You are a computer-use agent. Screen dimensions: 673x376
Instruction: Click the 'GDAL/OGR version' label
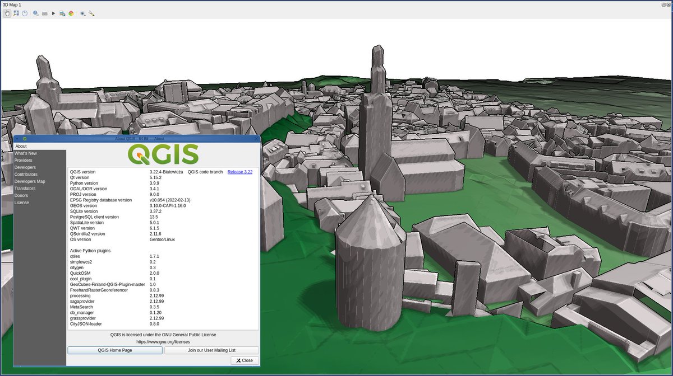click(x=89, y=189)
